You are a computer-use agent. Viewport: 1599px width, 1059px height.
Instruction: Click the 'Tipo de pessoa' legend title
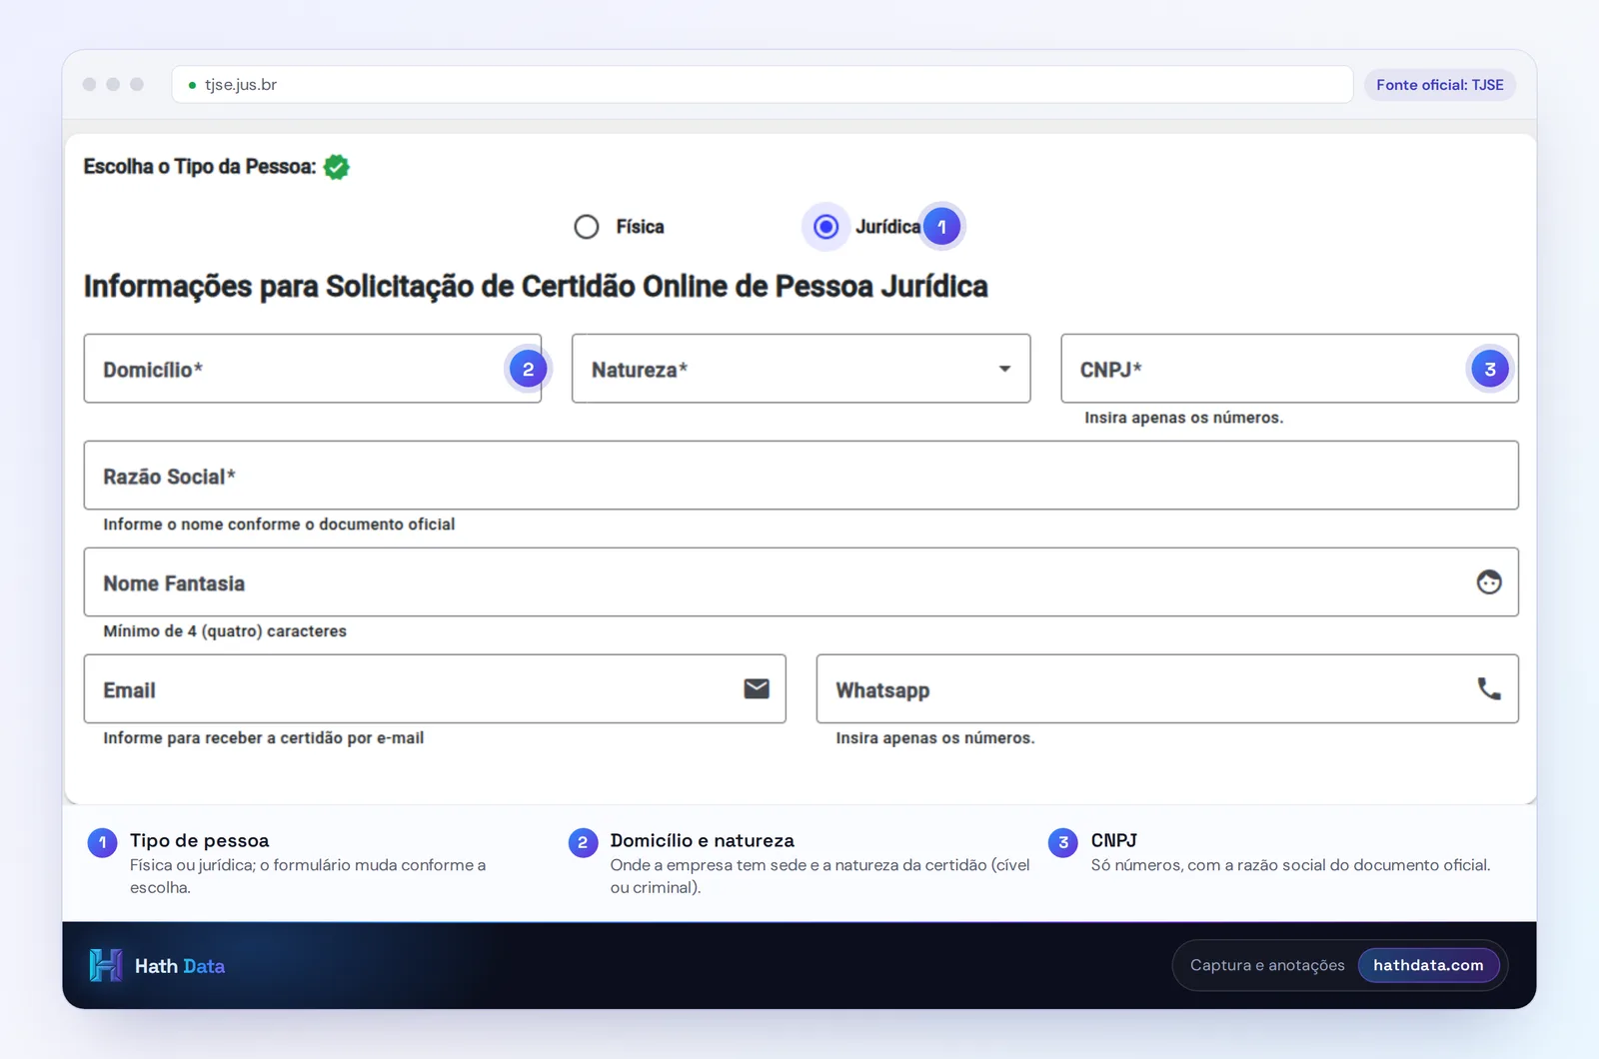click(x=200, y=840)
